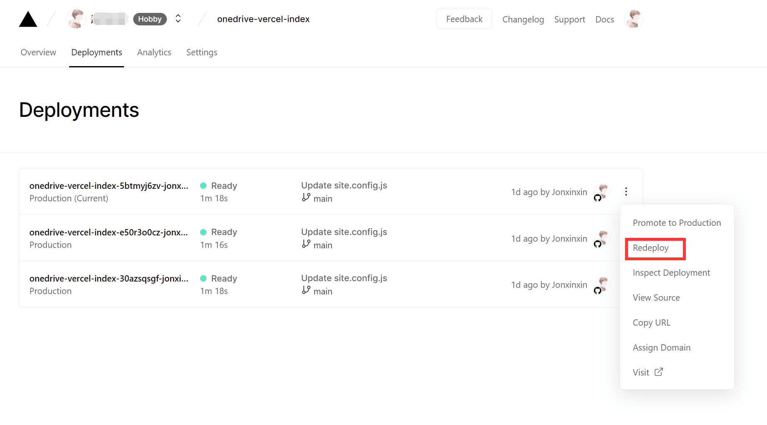767x425 pixels.
Task: Click Visit menu entry
Action: [648, 372]
